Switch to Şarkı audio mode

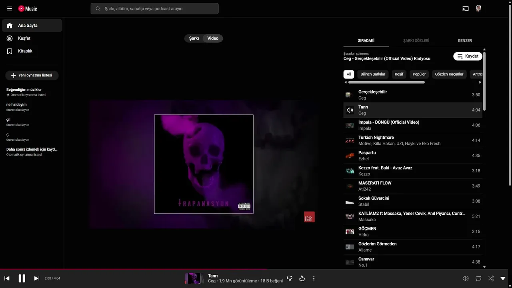point(194,38)
